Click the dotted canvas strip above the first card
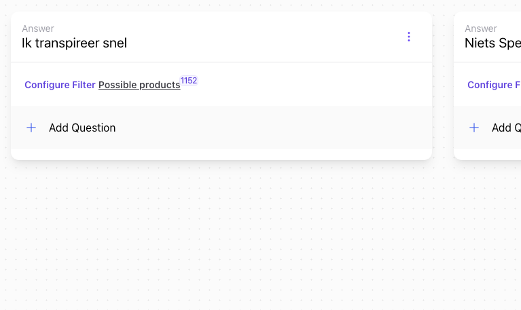This screenshot has width=521, height=310. click(x=221, y=5)
